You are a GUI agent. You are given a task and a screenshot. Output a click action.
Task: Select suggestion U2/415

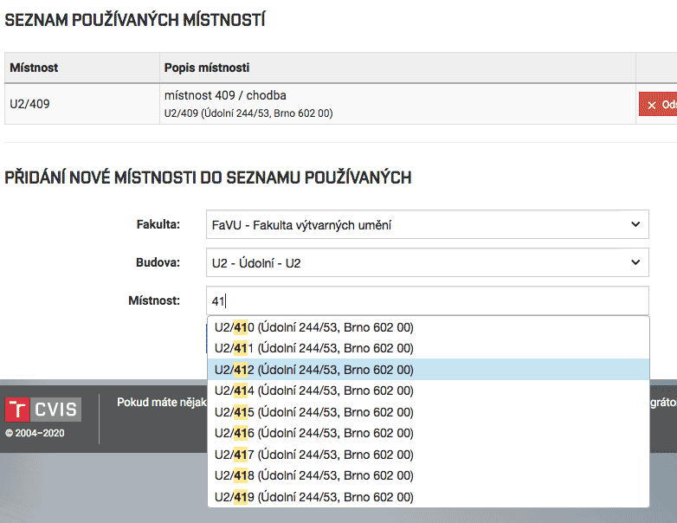(429, 412)
